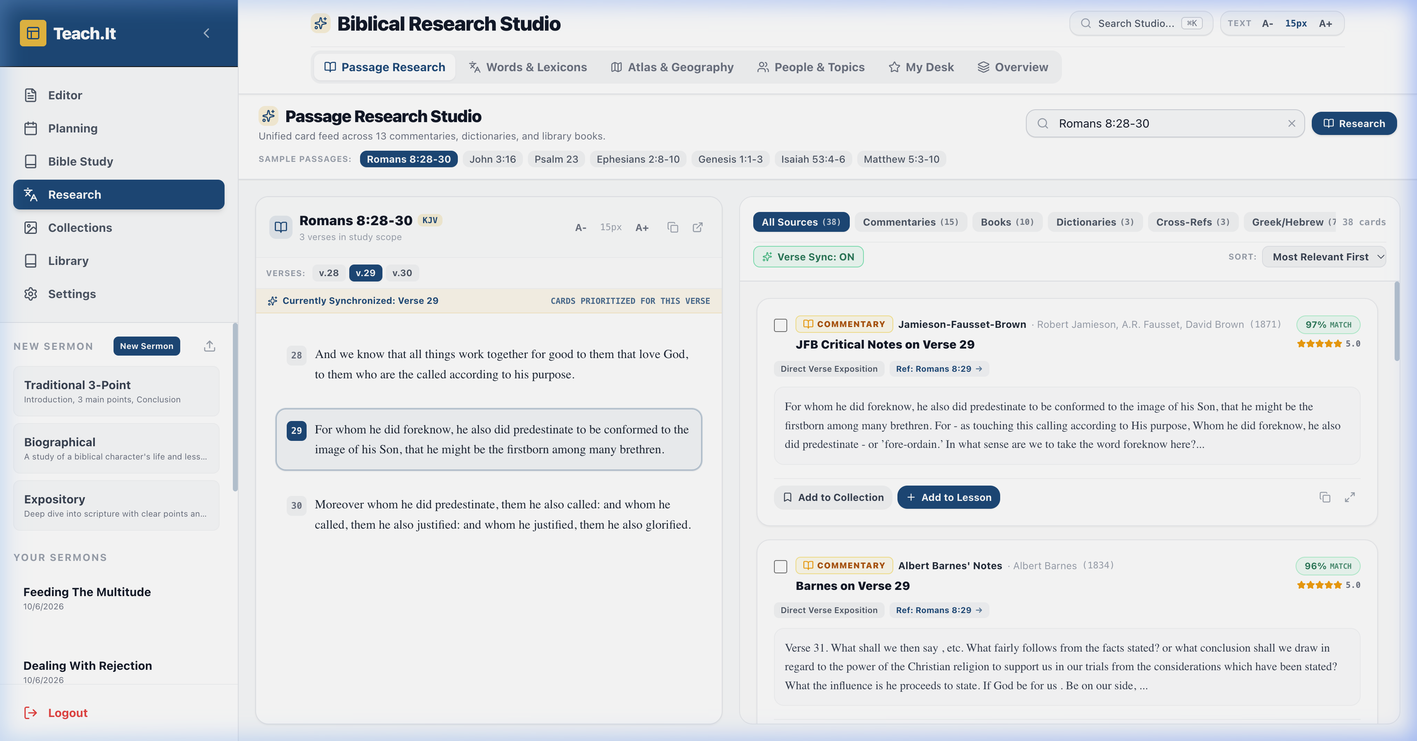Select verse v.29 chip
1417x741 pixels.
point(365,273)
